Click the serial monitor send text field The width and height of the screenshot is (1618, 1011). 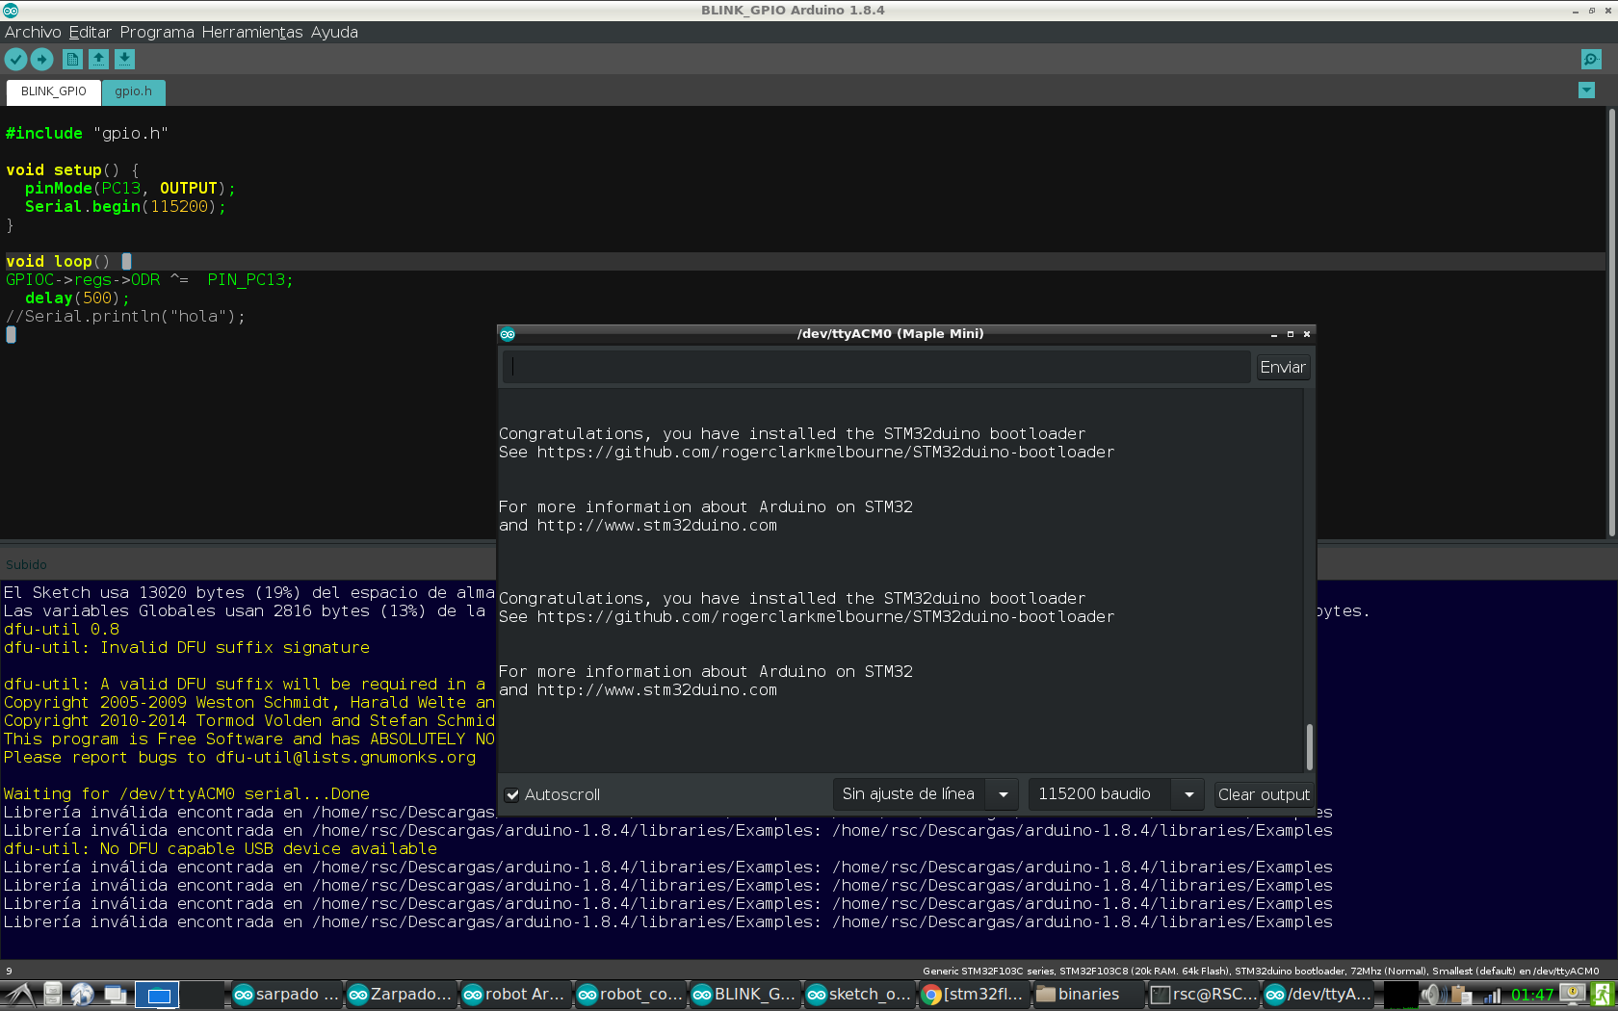click(876, 367)
